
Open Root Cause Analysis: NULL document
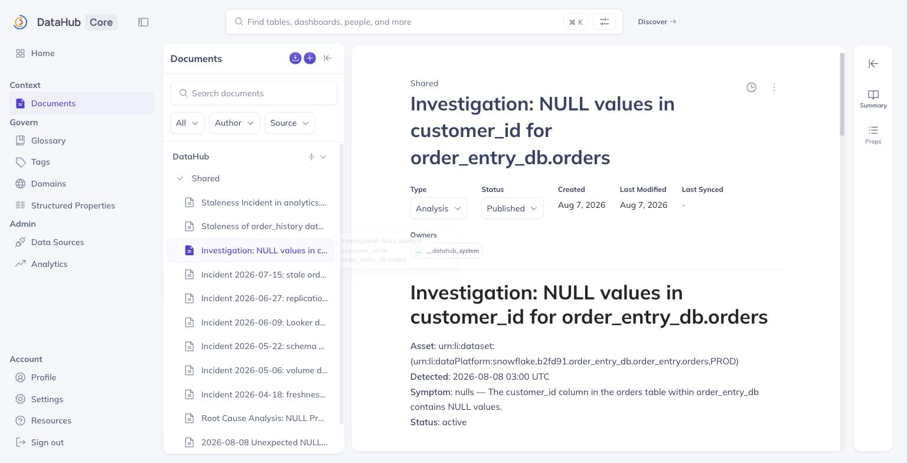tap(250, 418)
